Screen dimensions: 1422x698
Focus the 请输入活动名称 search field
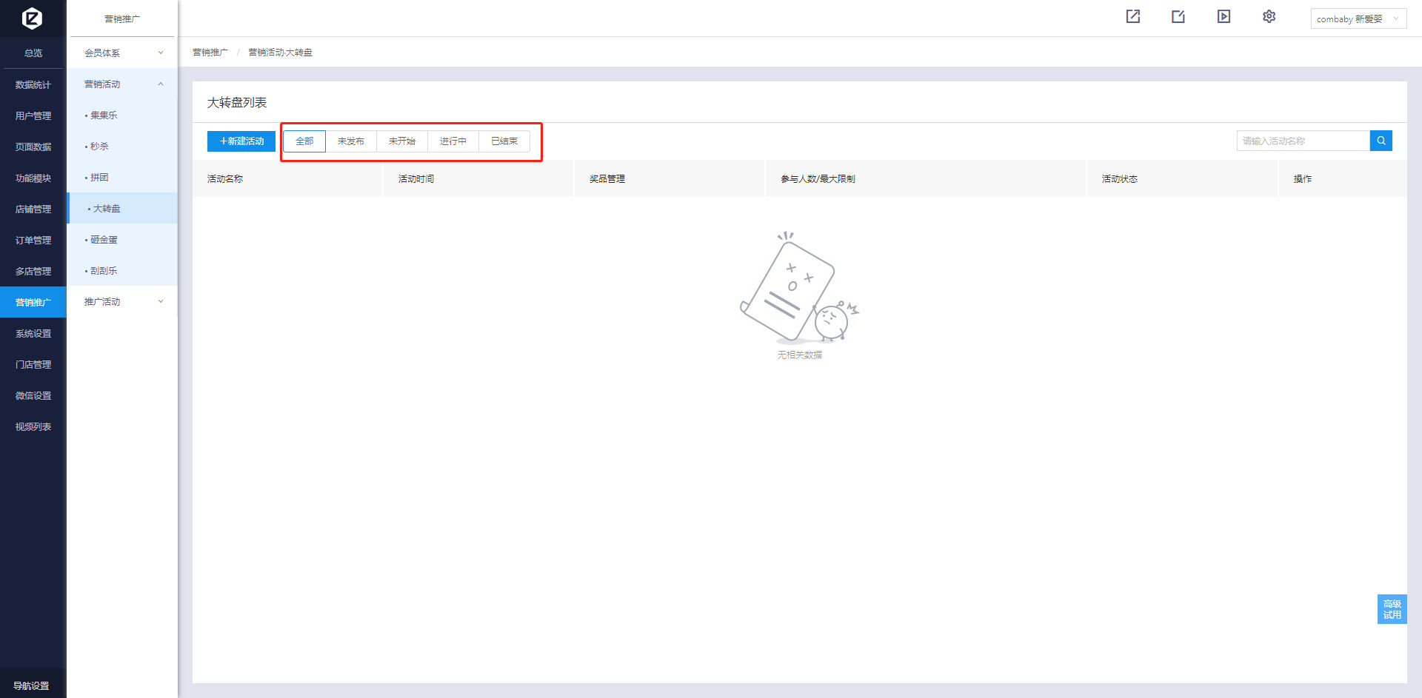pos(1302,141)
